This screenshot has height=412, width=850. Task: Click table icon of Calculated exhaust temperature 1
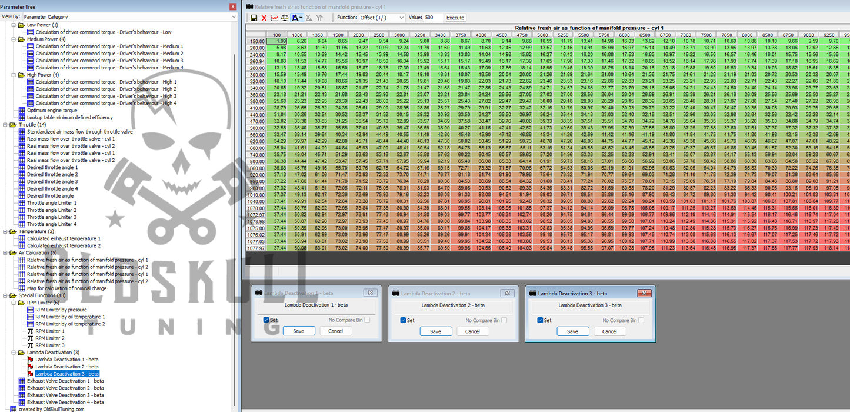click(x=22, y=238)
